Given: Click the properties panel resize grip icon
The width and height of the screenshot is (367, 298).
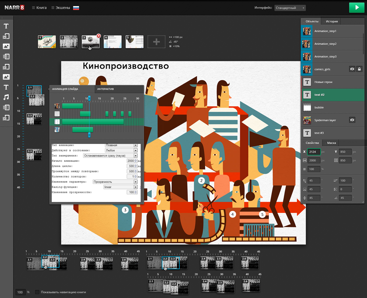Looking at the screenshot, I should click(x=363, y=202).
